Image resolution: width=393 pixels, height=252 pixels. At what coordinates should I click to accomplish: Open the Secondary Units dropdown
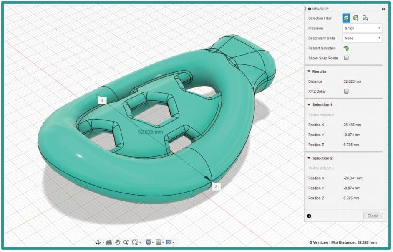[x=362, y=38]
